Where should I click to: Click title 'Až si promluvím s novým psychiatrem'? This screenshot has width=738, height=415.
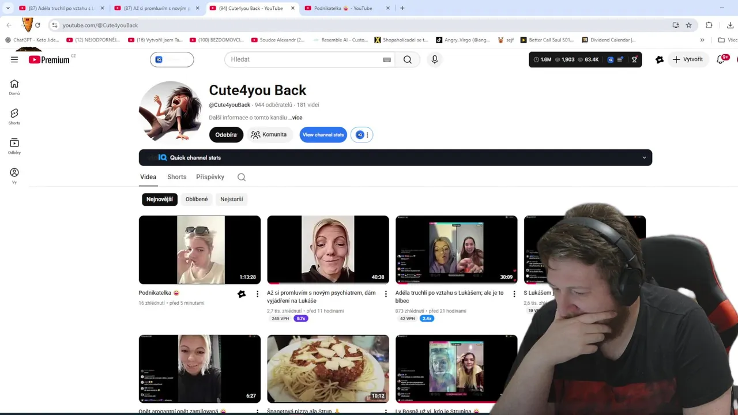coord(321,297)
